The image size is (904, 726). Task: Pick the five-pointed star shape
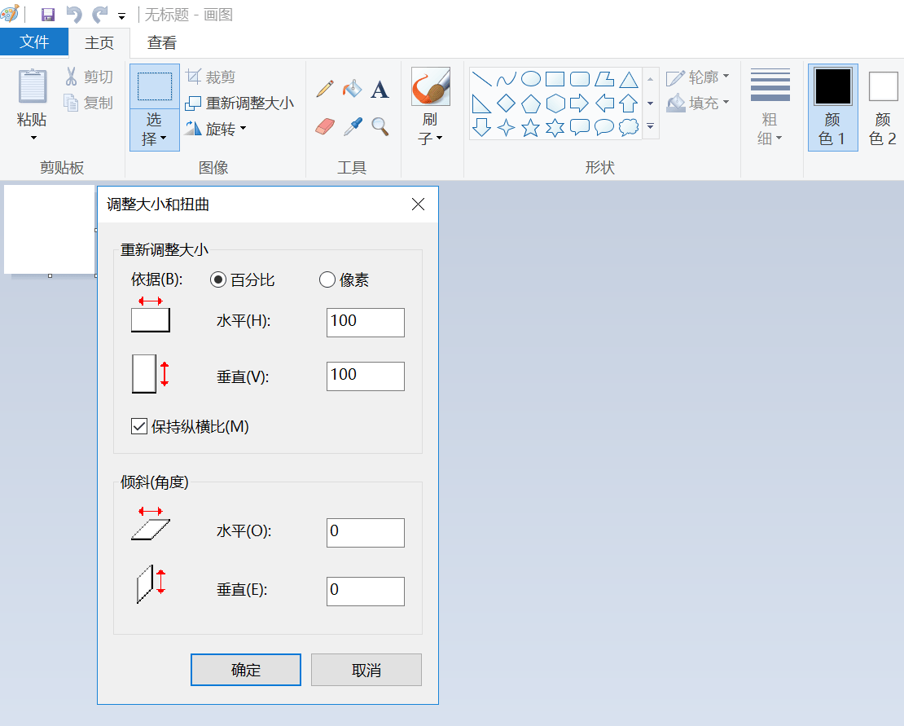click(532, 127)
